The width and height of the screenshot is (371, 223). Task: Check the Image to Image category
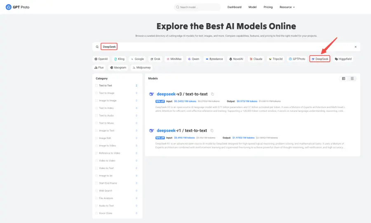(x=96, y=101)
